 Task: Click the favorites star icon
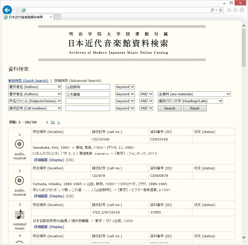click(235, 10)
